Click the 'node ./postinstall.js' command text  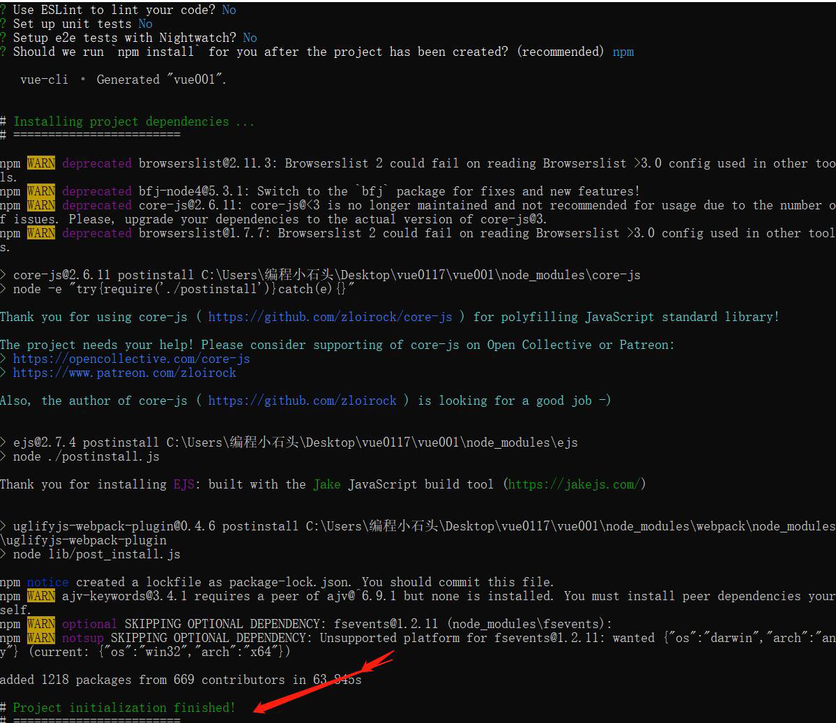(86, 456)
